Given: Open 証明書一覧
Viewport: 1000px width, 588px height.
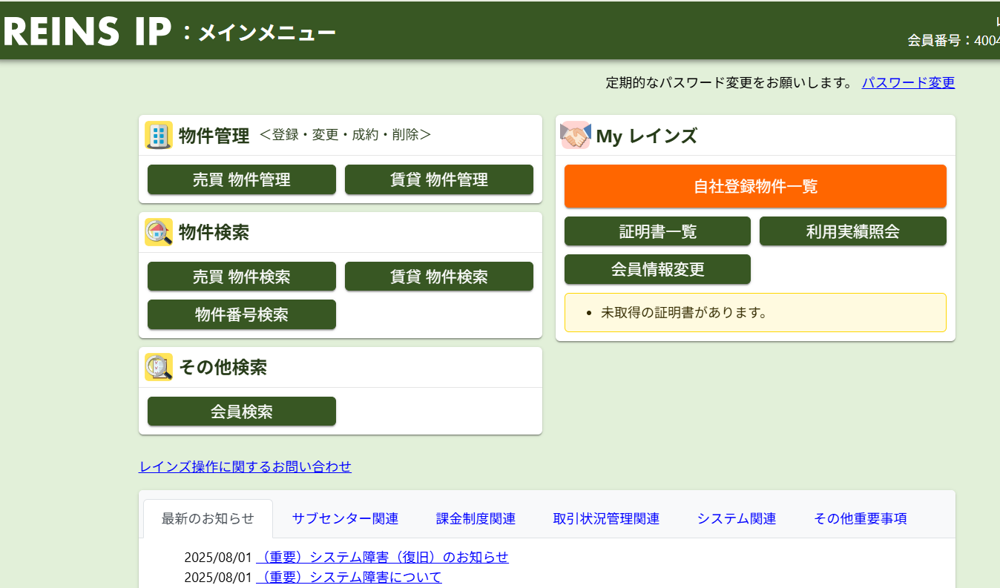Looking at the screenshot, I should 657,231.
